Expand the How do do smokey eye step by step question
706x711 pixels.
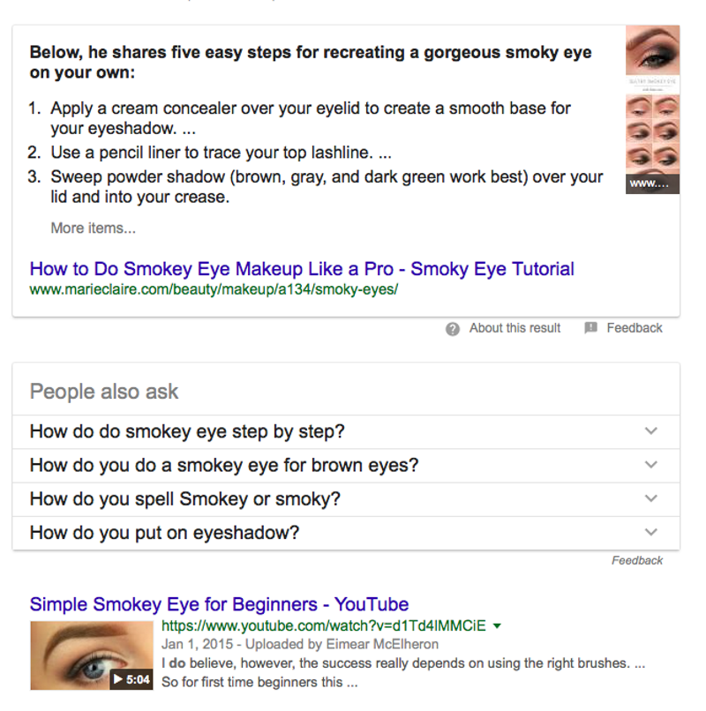tap(346, 431)
